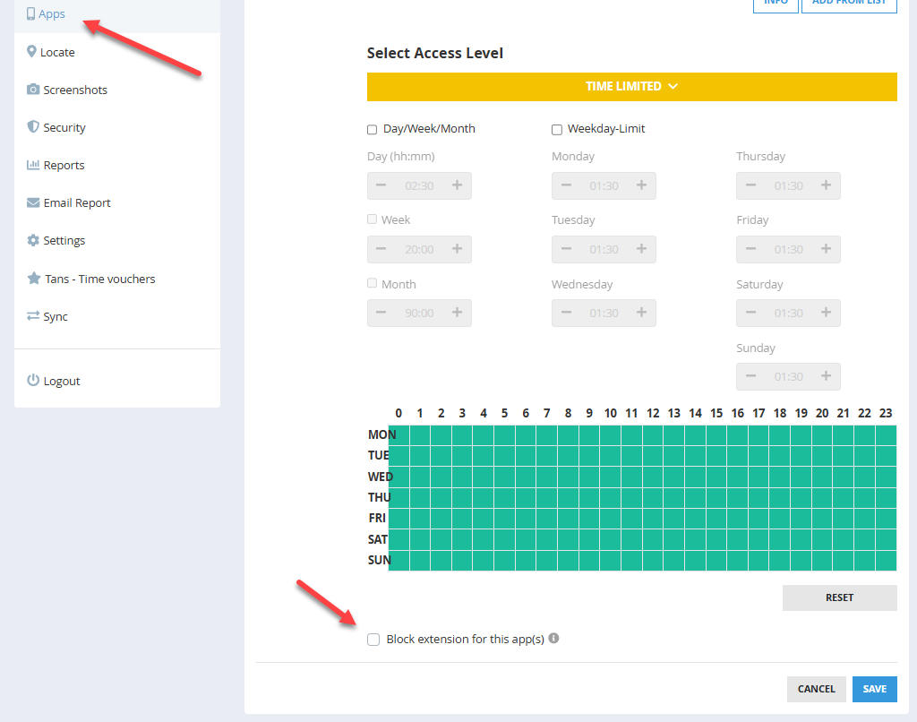Tick the Weekday-Limit checkbox
The width and height of the screenshot is (917, 722).
(x=557, y=130)
